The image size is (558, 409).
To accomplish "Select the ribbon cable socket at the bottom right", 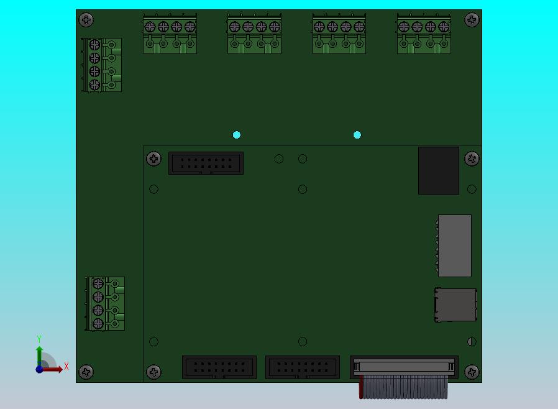I will click(404, 367).
